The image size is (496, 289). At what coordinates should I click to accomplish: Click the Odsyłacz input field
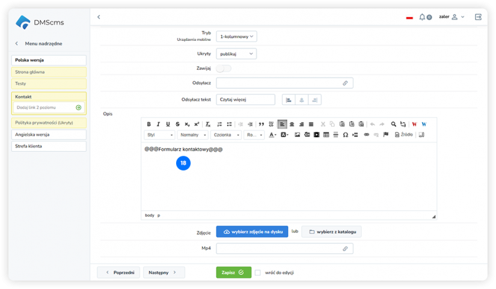[280, 83]
